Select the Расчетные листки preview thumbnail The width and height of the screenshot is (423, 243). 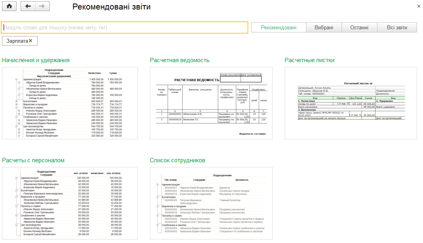[x=351, y=103]
